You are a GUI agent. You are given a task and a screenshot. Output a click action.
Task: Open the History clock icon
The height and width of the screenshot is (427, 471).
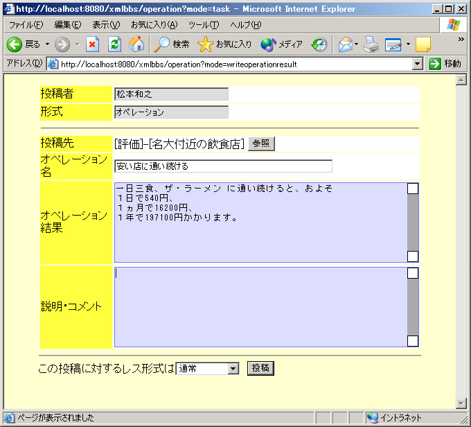[319, 44]
